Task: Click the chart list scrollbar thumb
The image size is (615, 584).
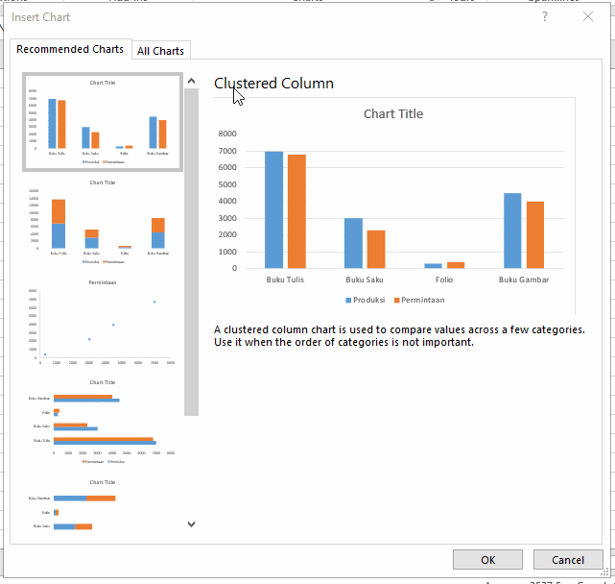Action: point(191,250)
